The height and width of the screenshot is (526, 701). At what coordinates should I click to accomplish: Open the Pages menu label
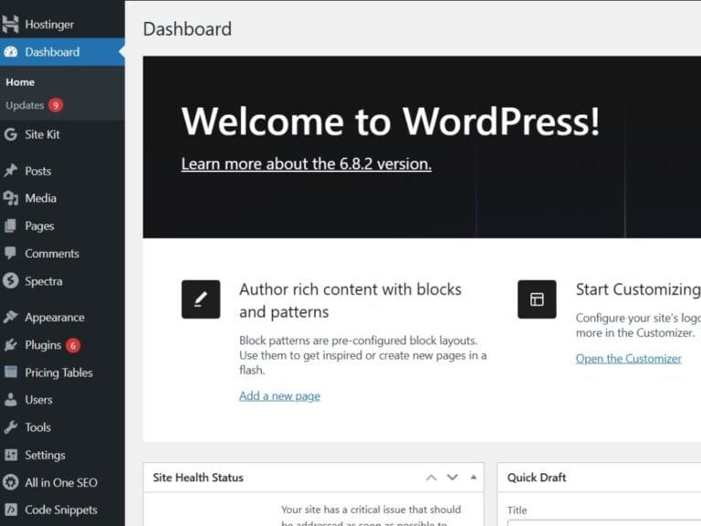pyautogui.click(x=39, y=226)
